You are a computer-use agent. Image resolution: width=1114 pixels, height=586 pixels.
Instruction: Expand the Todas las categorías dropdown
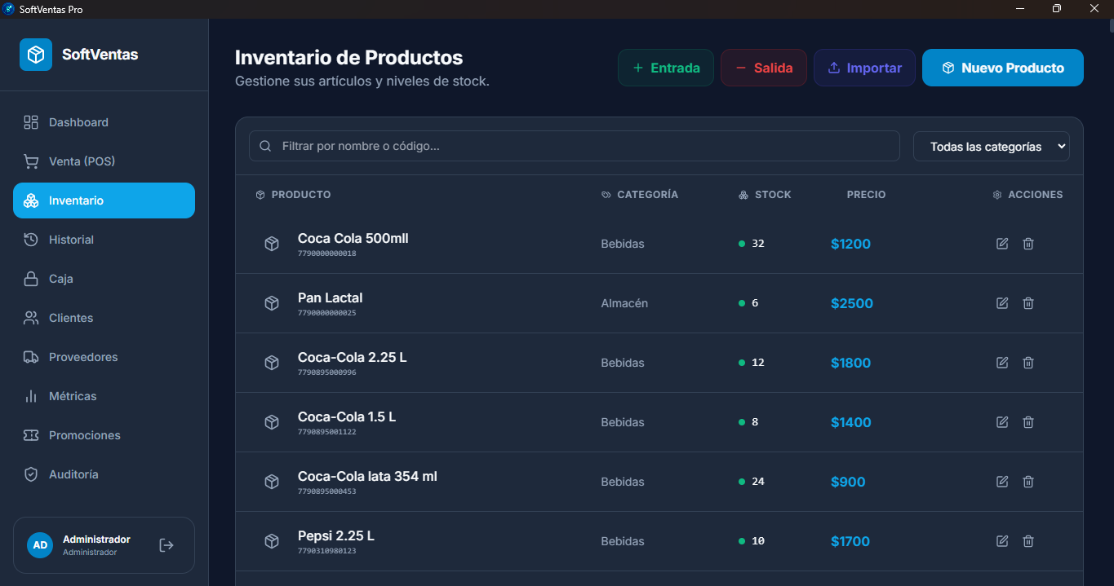(x=991, y=146)
